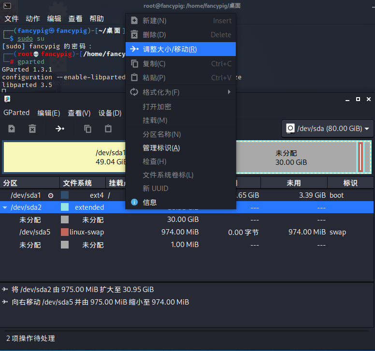Click the swap flag text
Viewport: 375px width, 351px height.
click(338, 232)
